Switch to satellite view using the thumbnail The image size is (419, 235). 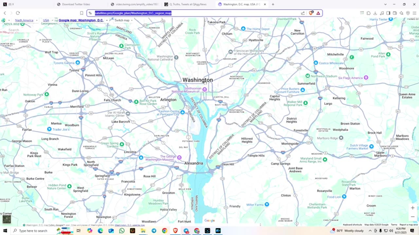(x=7, y=219)
